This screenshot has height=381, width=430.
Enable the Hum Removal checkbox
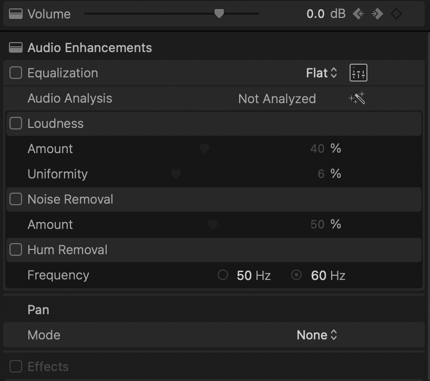(x=15, y=250)
